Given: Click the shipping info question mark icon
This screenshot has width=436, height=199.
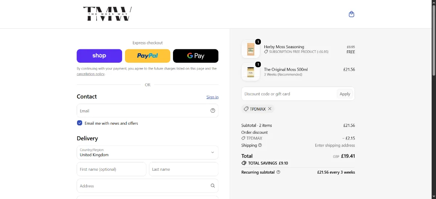Looking at the screenshot, I should click(260, 145).
